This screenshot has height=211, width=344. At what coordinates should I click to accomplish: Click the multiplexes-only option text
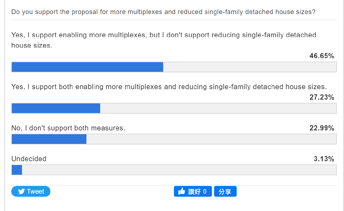coord(164,40)
